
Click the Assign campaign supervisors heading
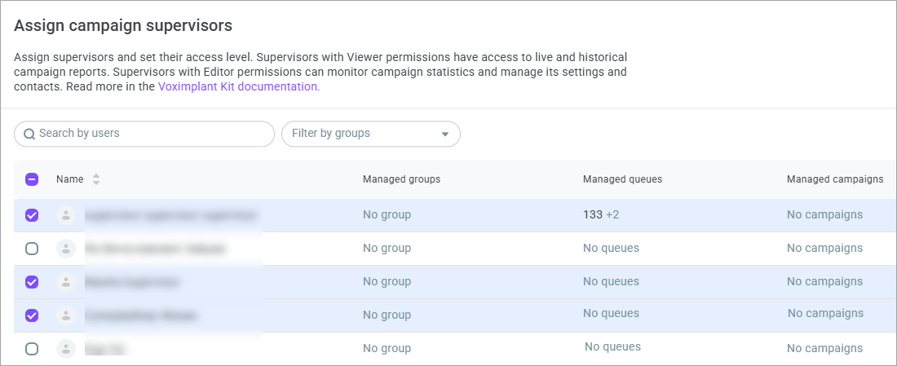[123, 26]
